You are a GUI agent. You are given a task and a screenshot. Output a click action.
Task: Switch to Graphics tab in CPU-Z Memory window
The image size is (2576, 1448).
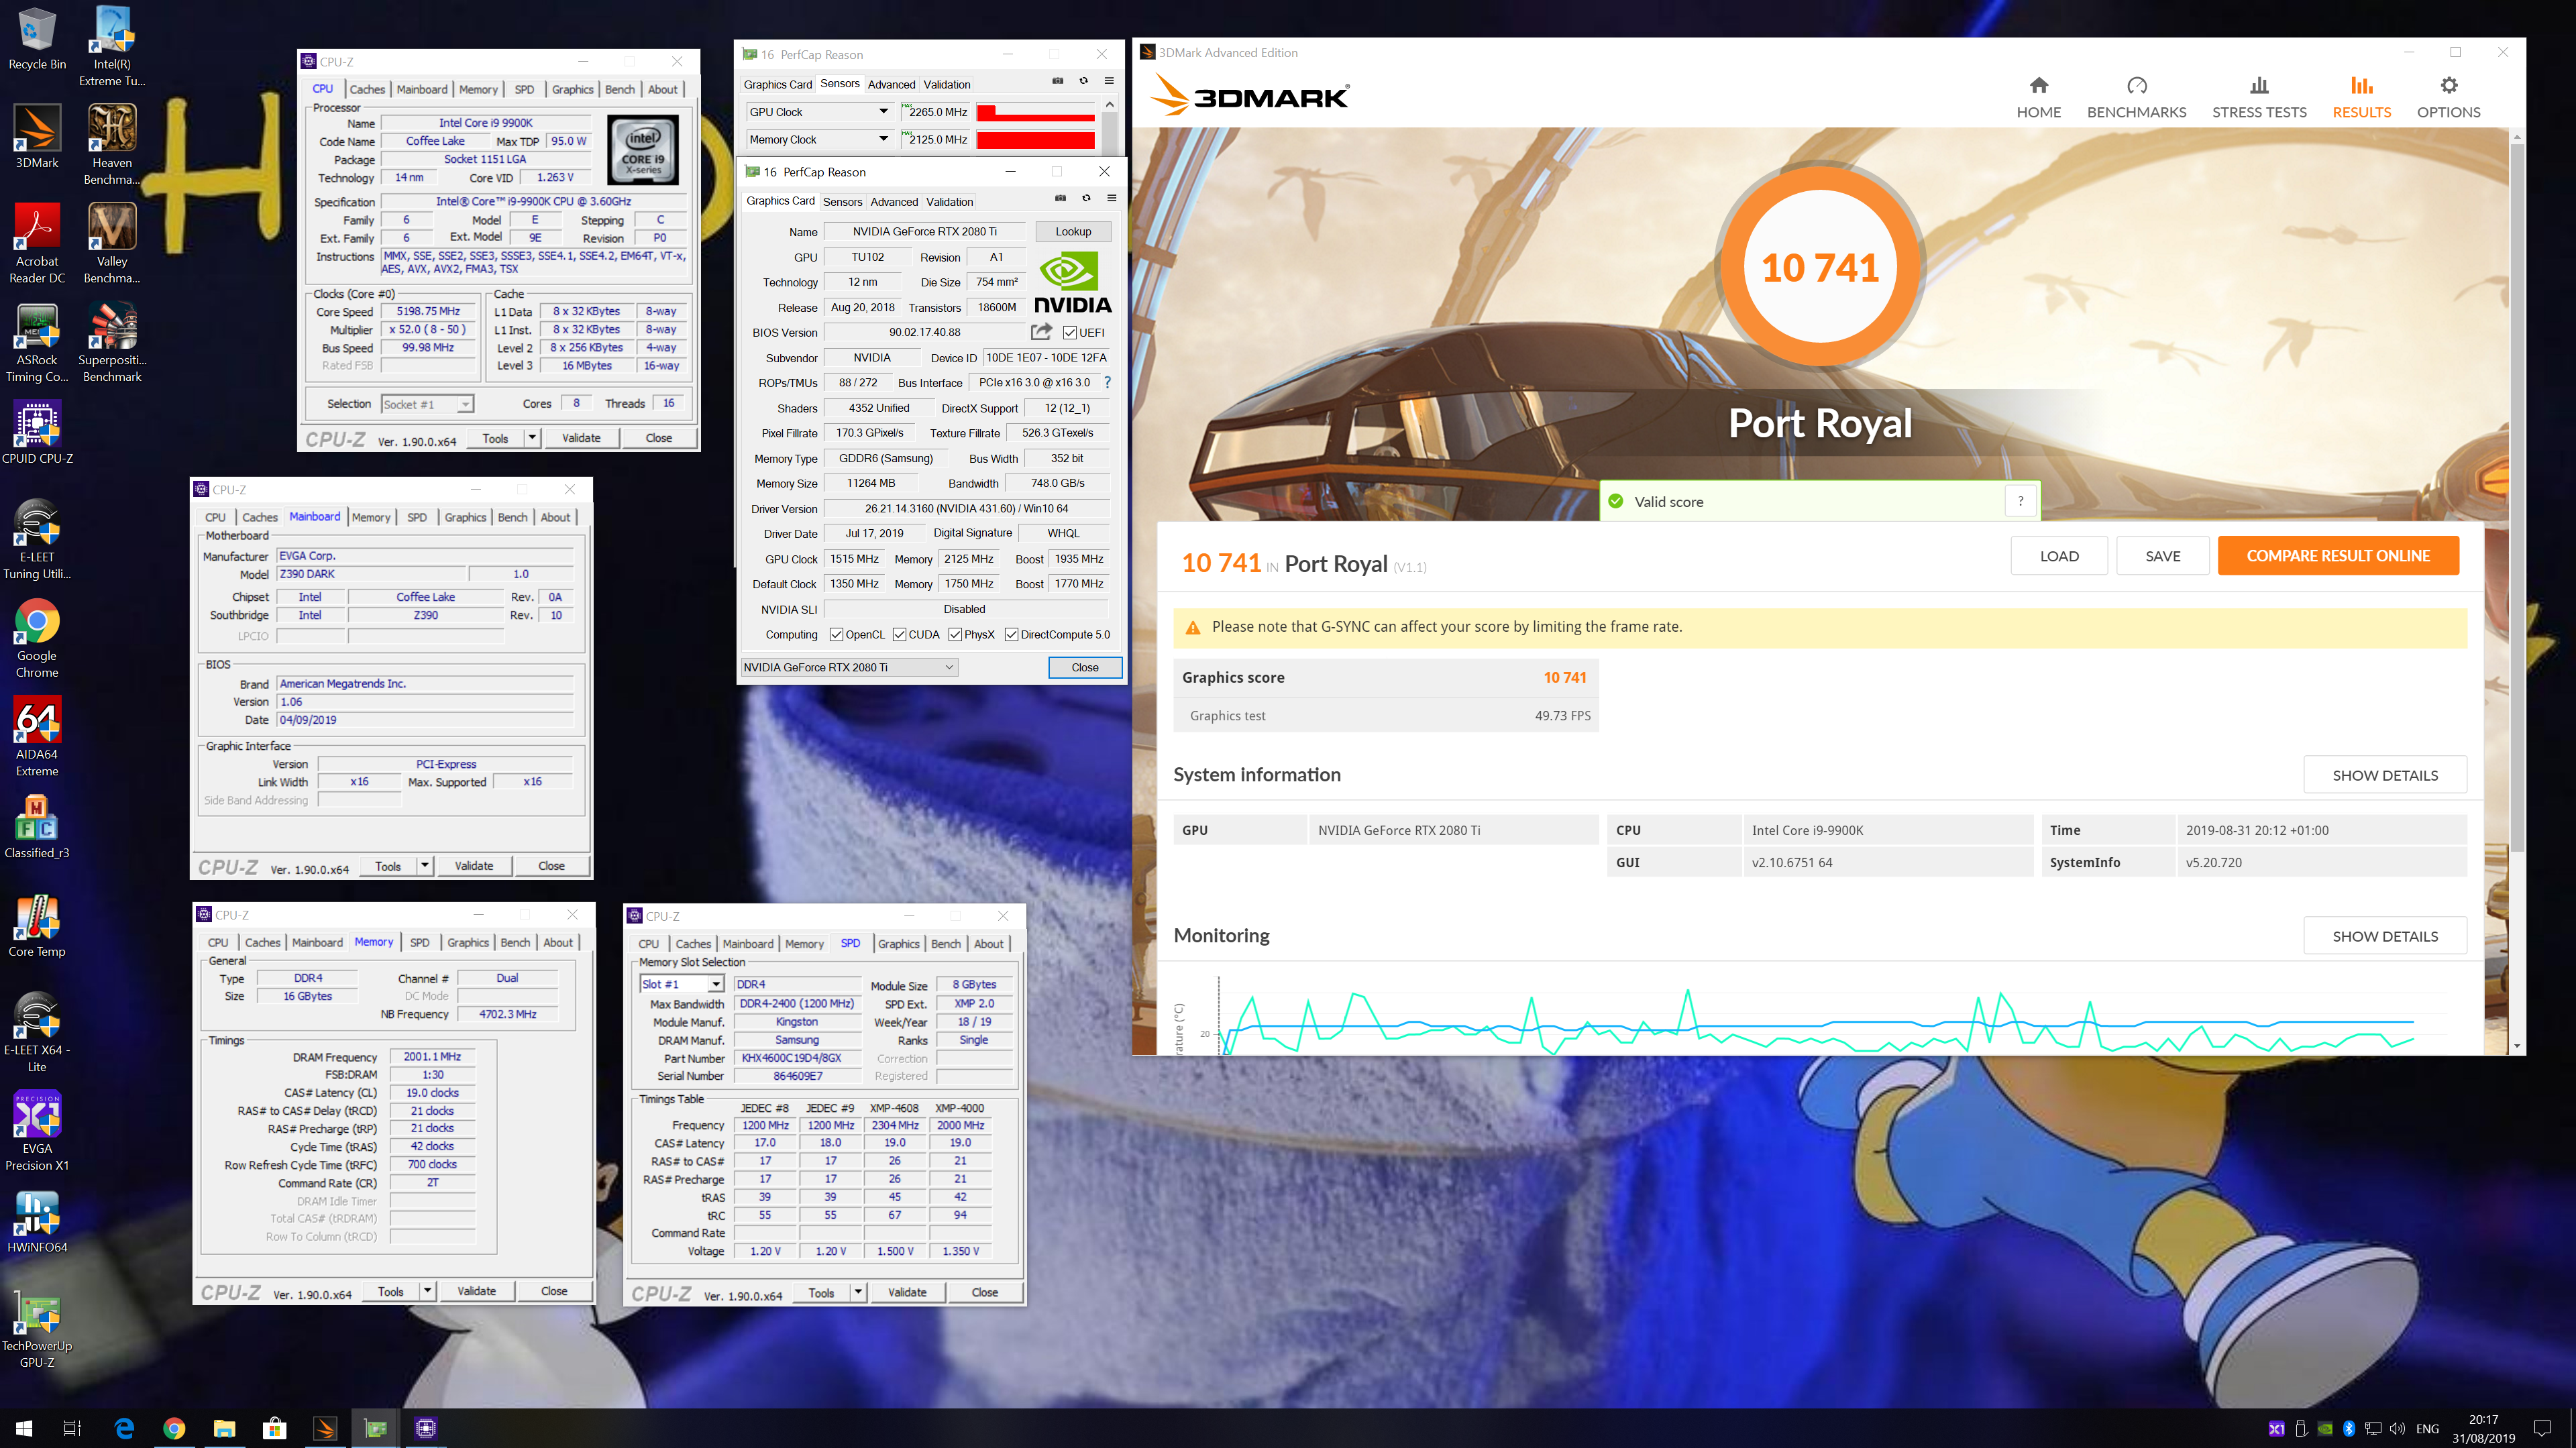click(468, 942)
